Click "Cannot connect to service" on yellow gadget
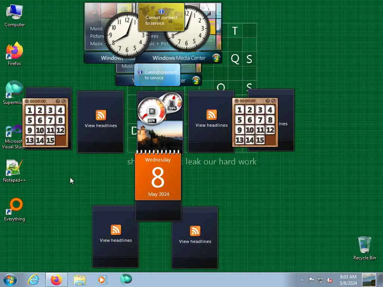Viewport: 383px width, 287px height. (x=161, y=20)
